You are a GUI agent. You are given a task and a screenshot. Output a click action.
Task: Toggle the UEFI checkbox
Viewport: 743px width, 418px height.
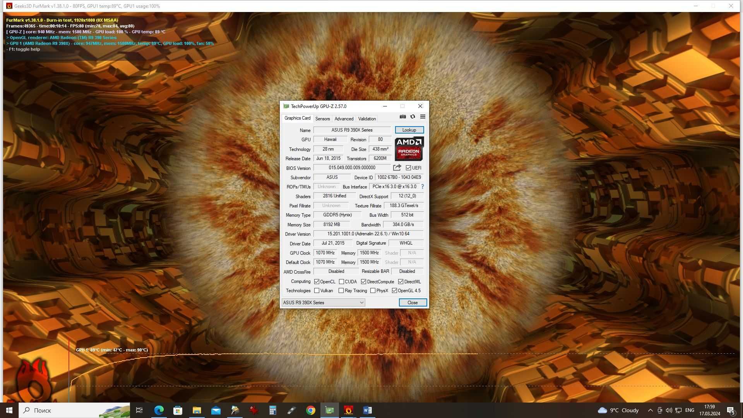408,168
